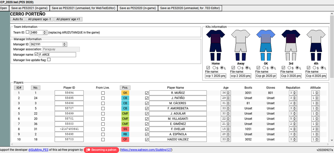Viewport: 334px width, 153px height.
Task: Click the Patreon icon on patron button
Action: point(88,150)
